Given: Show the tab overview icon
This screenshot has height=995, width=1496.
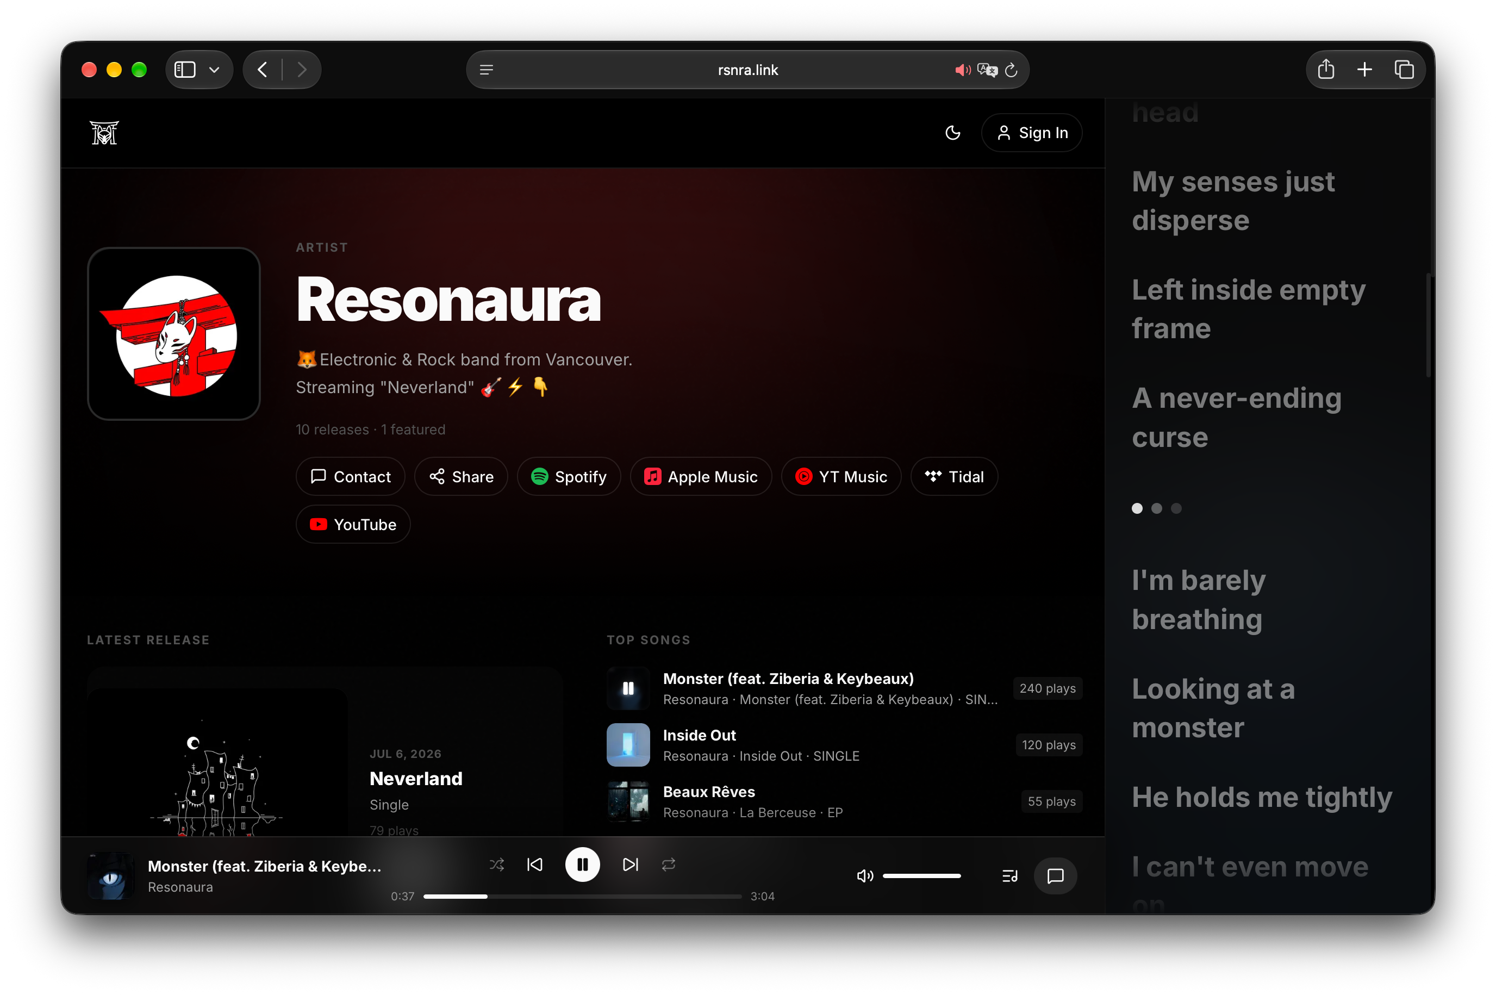Looking at the screenshot, I should (x=1404, y=69).
